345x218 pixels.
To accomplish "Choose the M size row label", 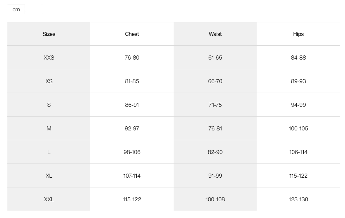I will (49, 129).
